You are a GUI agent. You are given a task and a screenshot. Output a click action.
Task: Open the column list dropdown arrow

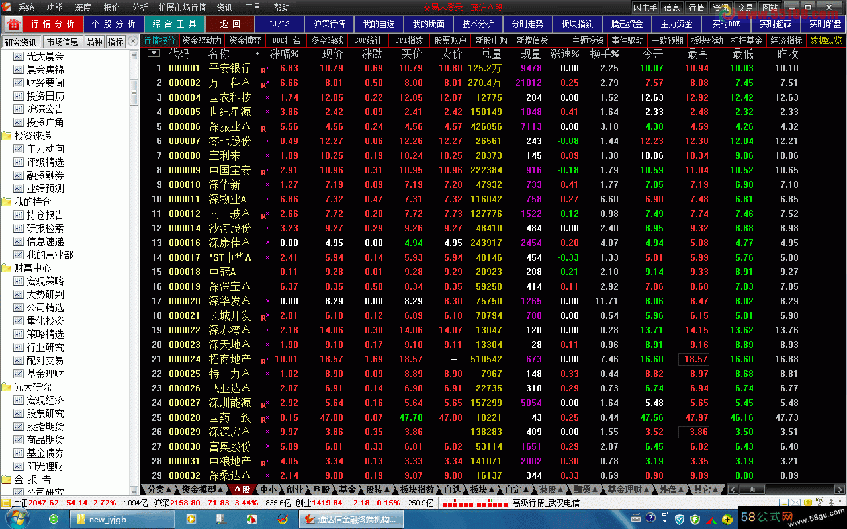(154, 54)
